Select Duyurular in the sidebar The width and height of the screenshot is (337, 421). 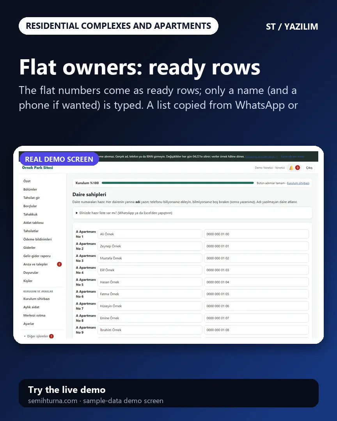tap(31, 273)
